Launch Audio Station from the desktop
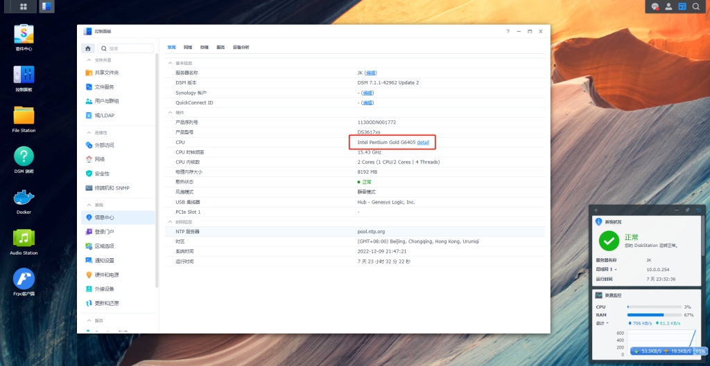This screenshot has height=366, width=710. point(24,241)
